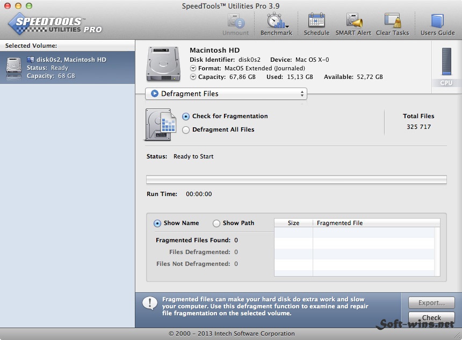Screen dimensions: 462x340
Task: Select disk0s2, Macintosh HD volume
Action: (x=68, y=68)
